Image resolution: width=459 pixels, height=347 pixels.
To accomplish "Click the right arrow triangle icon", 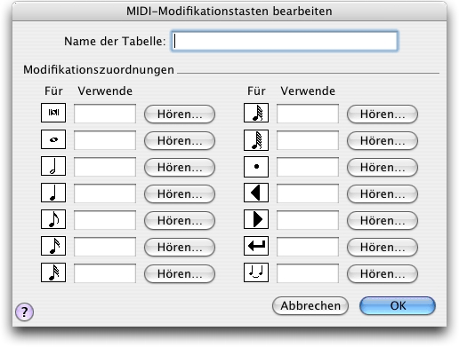I will [x=256, y=219].
